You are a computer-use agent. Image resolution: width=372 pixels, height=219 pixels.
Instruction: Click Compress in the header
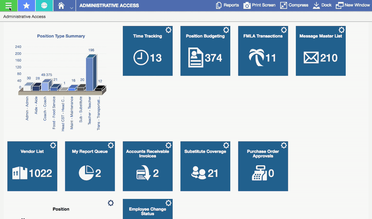tap(294, 5)
